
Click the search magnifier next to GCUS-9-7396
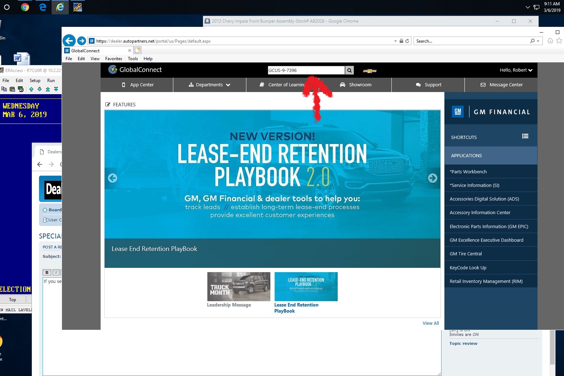[349, 70]
